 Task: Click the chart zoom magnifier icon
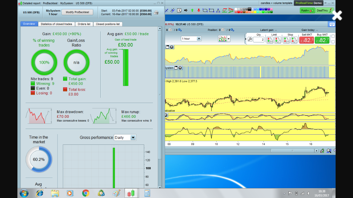pos(329,151)
